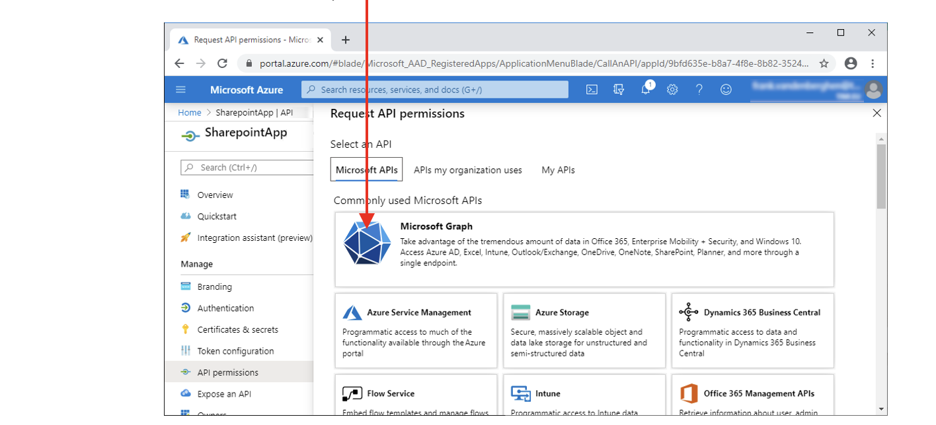Click the notifications bell icon
The height and width of the screenshot is (425, 936).
click(646, 90)
